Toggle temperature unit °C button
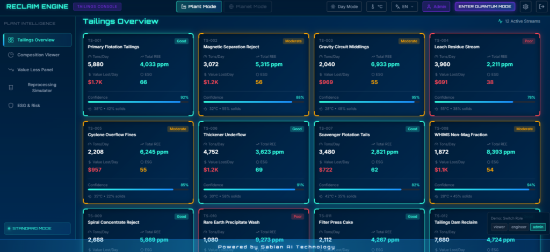This screenshot has width=550, height=252. [377, 7]
